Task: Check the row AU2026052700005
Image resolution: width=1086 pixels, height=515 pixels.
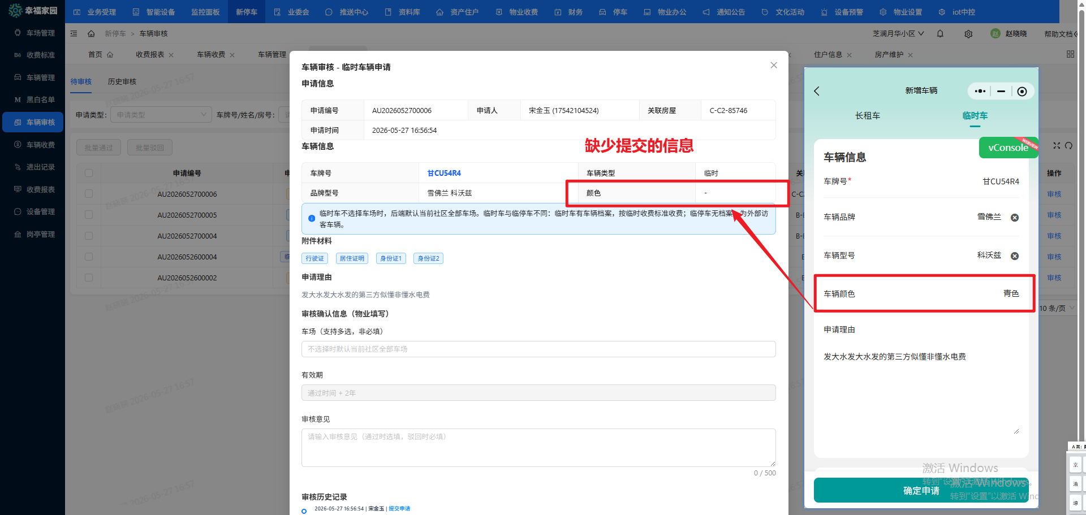Action: (x=89, y=215)
